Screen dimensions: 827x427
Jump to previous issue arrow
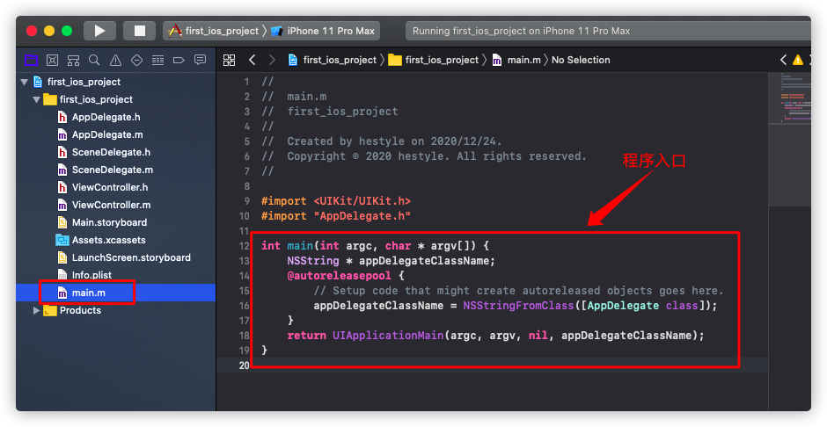[x=783, y=60]
